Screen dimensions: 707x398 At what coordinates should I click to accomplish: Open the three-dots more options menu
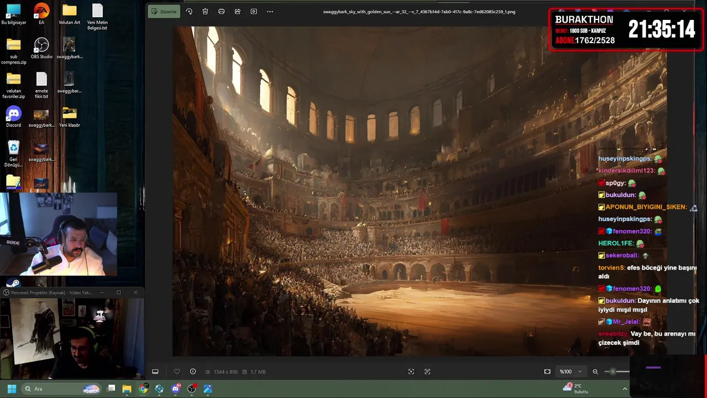tap(270, 12)
